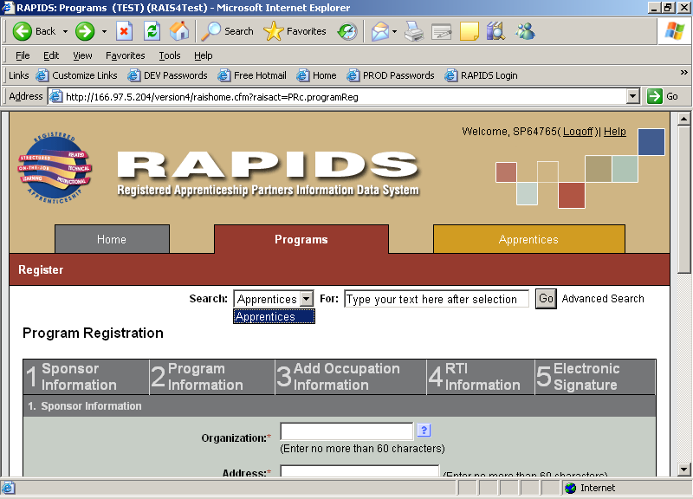Viewport: 693px width, 499px height.
Task: Print the page with printer icon
Action: point(414,31)
